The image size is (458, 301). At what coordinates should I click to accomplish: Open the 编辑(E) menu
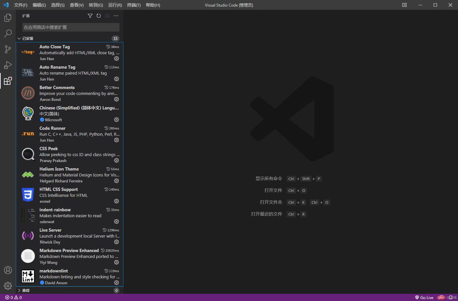point(39,5)
